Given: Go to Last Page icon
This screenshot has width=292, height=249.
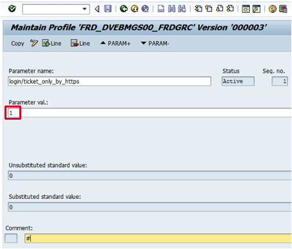Looking at the screenshot, I should [230, 9].
